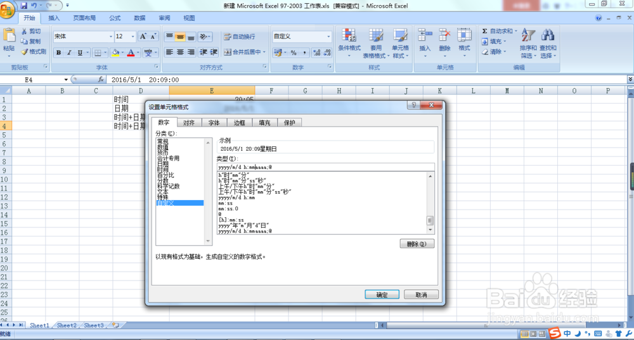
Task: Click the Copy (复制) icon
Action: tap(24, 41)
